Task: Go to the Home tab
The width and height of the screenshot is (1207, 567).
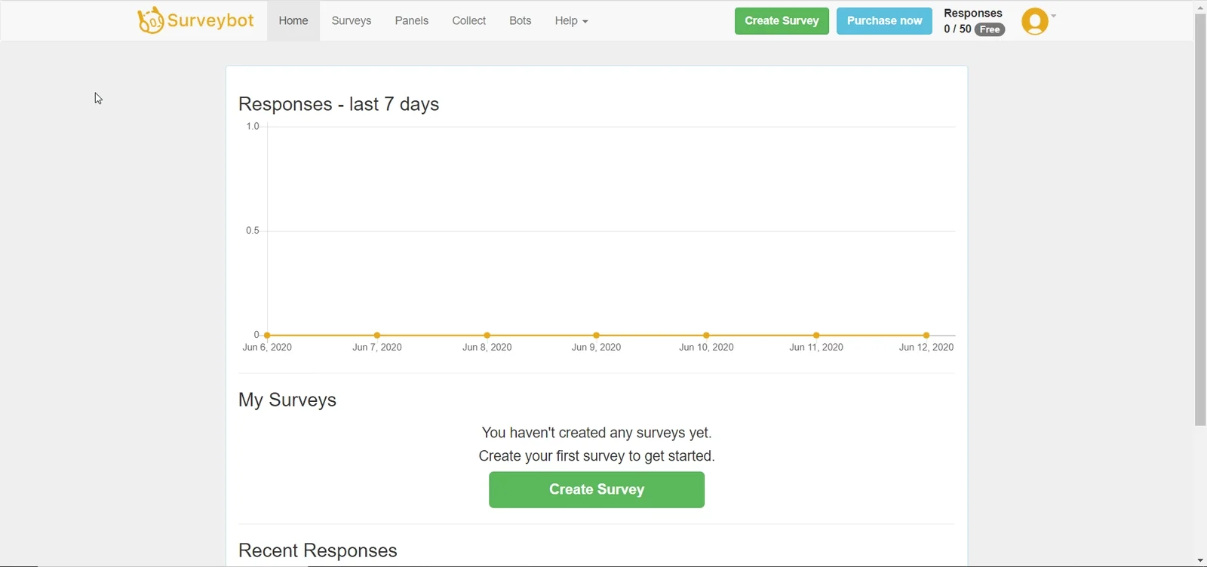Action: click(293, 21)
